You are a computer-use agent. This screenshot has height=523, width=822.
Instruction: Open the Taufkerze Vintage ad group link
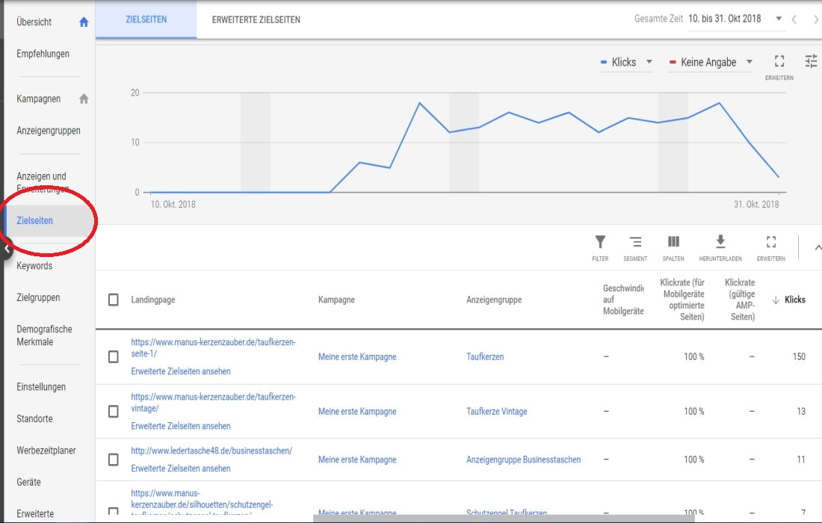(497, 412)
